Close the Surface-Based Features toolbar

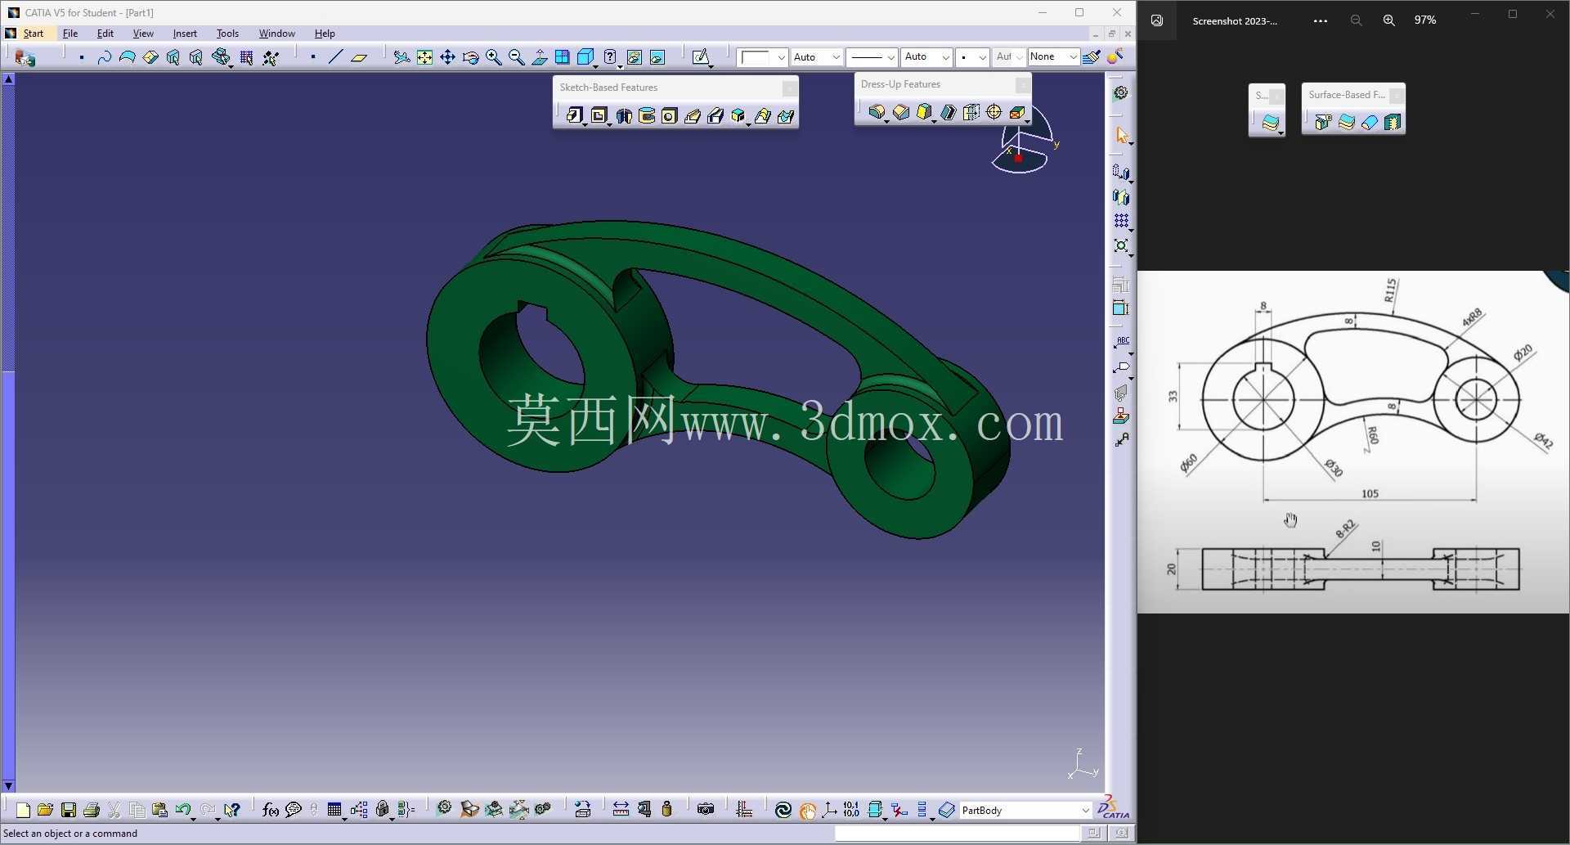click(x=1397, y=96)
